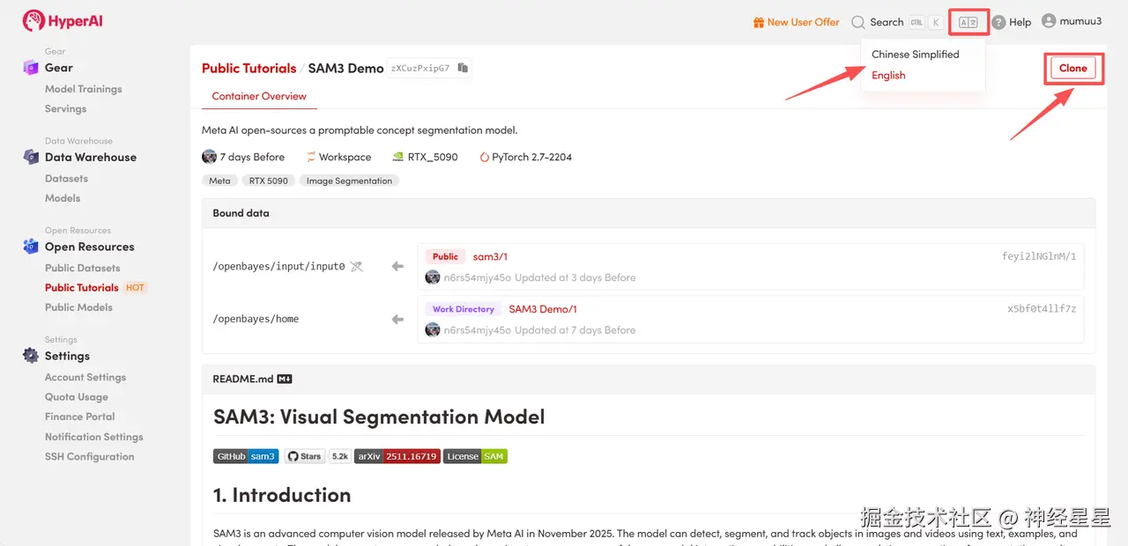Click the Meta tag
This screenshot has width=1128, height=546.
point(219,181)
